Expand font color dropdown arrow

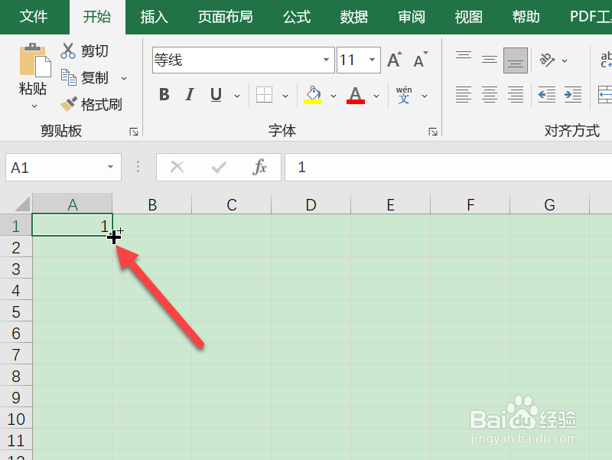pos(376,96)
